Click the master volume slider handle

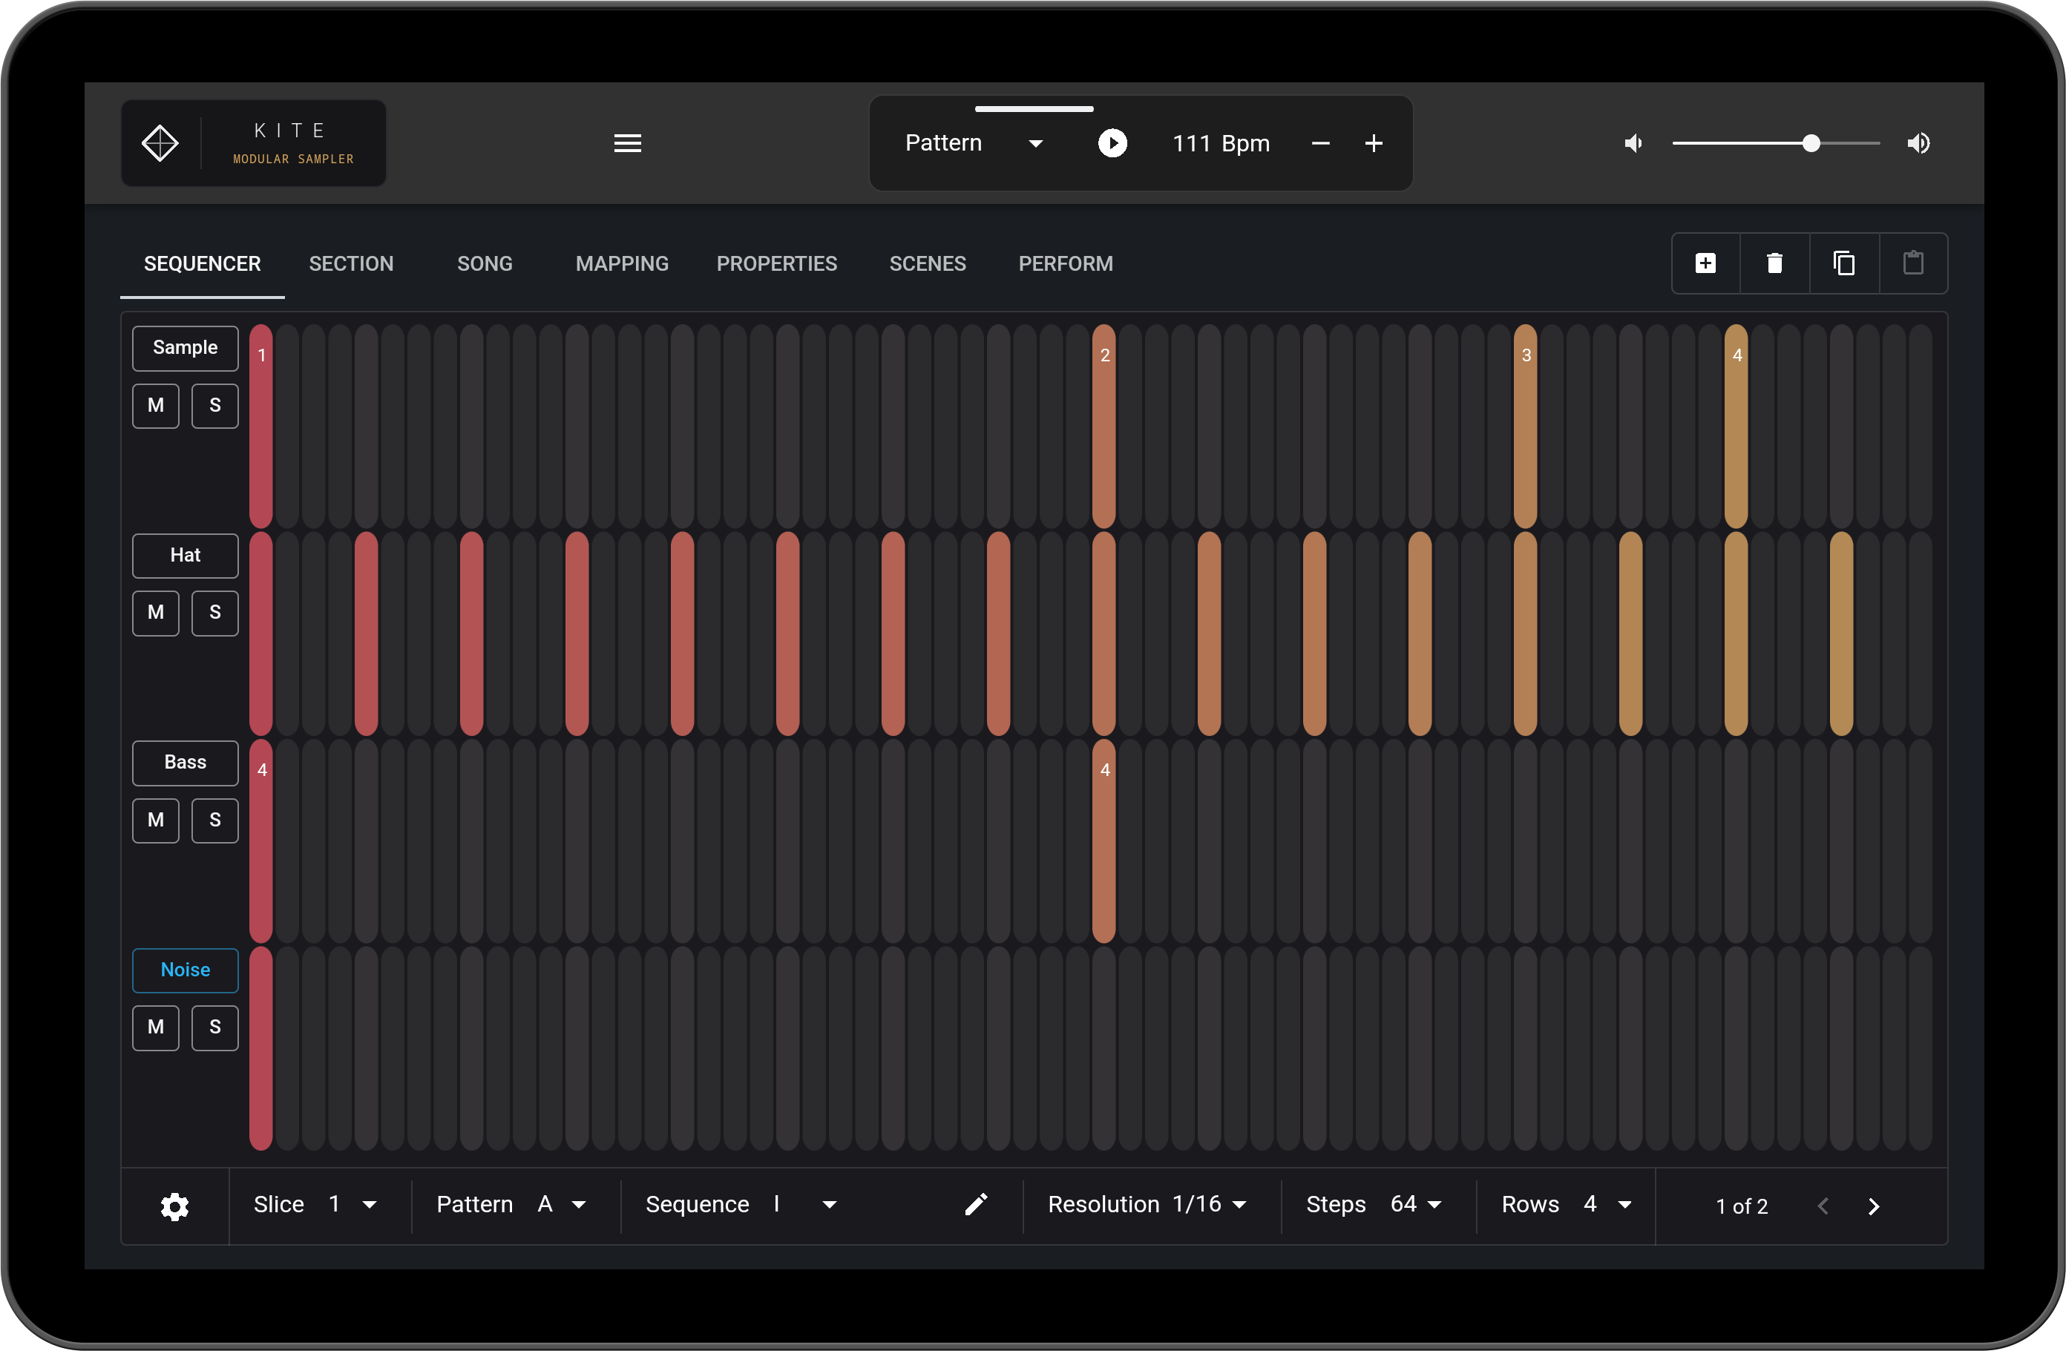point(1811,143)
